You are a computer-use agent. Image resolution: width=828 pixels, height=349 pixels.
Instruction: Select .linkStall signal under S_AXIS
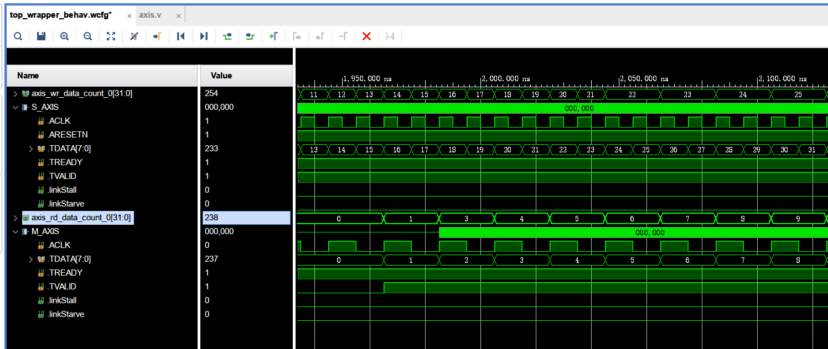pyautogui.click(x=62, y=190)
